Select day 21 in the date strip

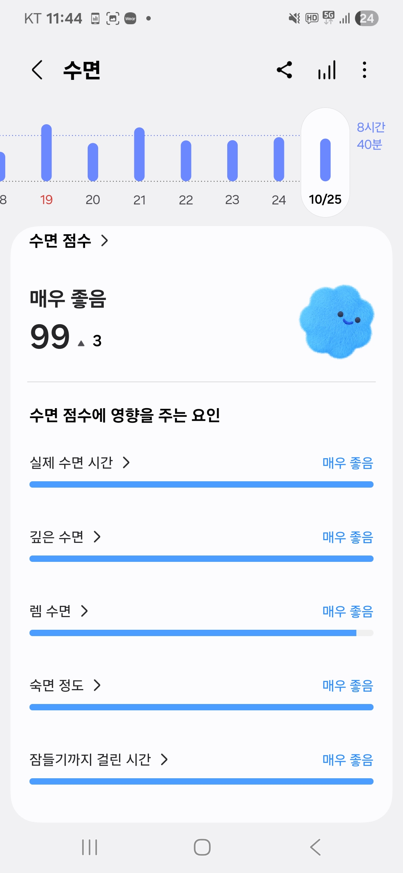click(139, 200)
